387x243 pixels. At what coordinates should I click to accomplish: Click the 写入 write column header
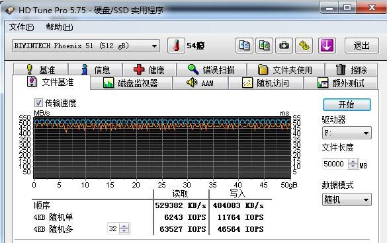[237, 193]
